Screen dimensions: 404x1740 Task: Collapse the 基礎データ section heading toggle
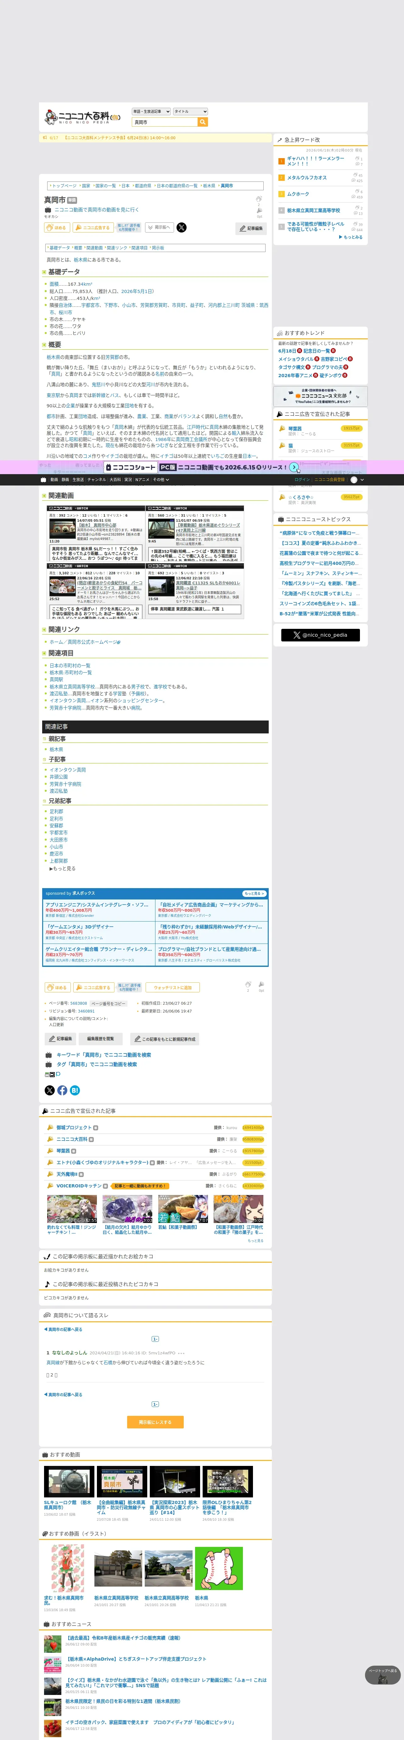[44, 272]
